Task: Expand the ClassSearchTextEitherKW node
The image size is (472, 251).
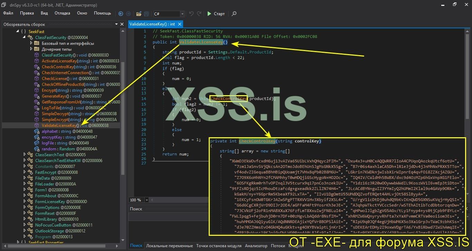Action: click(x=24, y=161)
